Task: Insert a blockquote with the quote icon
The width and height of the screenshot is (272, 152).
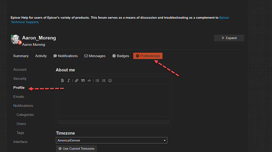Action: tap(83, 81)
